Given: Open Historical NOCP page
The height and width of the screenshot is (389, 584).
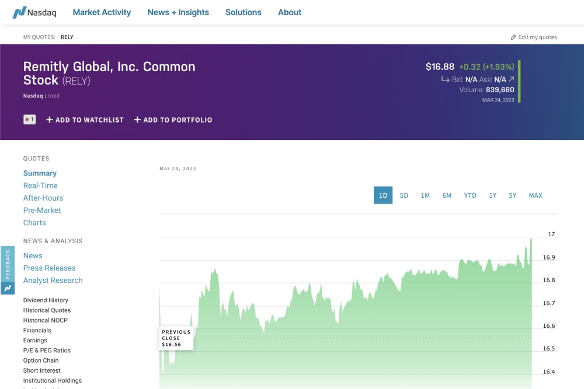Looking at the screenshot, I should pyautogui.click(x=46, y=320).
